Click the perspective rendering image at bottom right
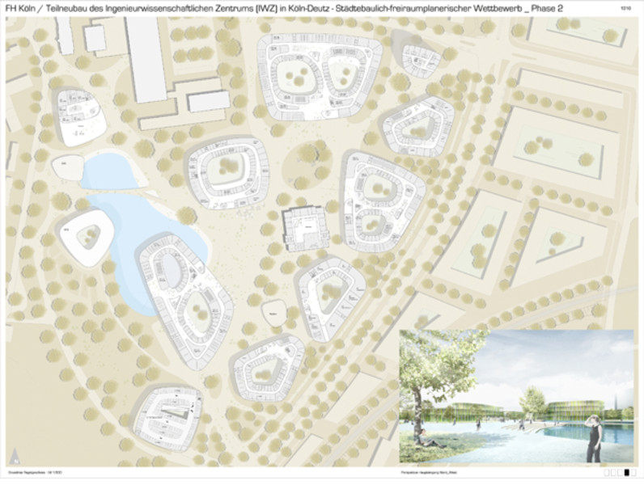 (516, 397)
